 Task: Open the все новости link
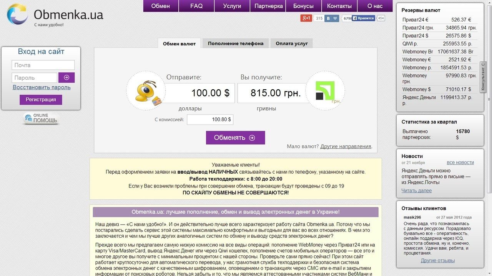pyautogui.click(x=460, y=163)
